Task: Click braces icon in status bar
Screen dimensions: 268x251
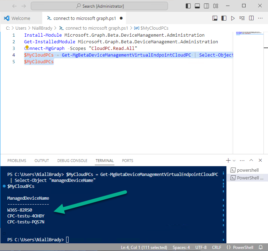Action: pos(228,247)
